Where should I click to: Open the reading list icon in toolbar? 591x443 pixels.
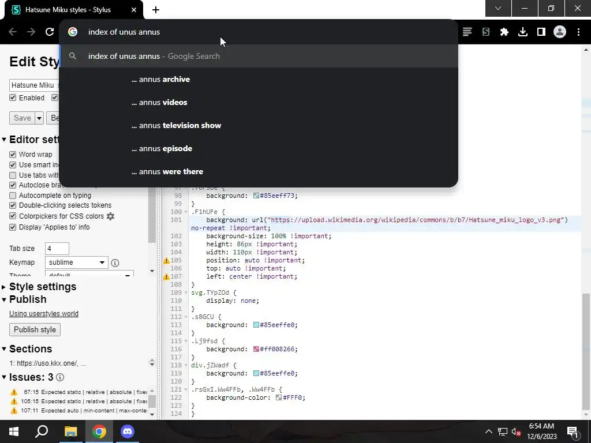pyautogui.click(x=467, y=32)
